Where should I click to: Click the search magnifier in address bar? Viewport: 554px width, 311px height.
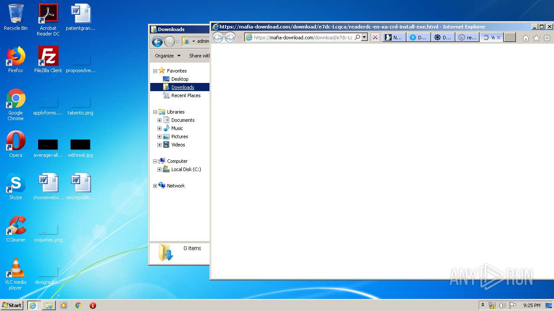click(357, 38)
